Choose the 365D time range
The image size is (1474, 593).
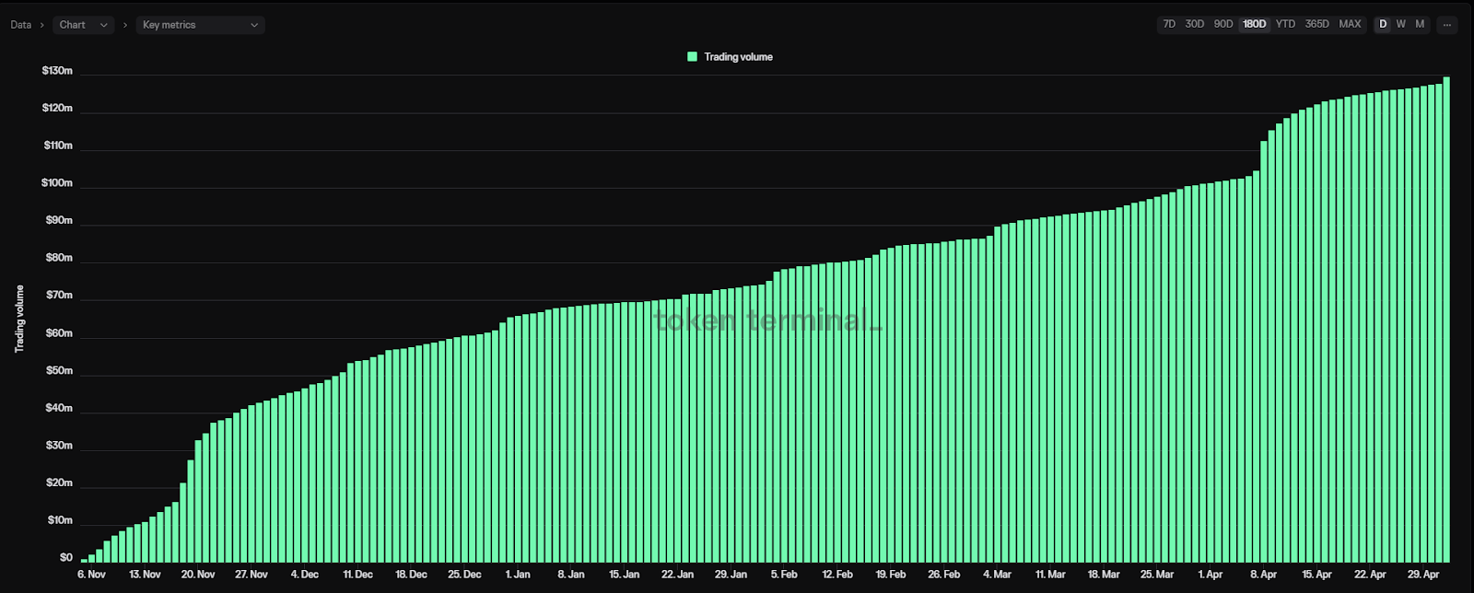coord(1317,24)
